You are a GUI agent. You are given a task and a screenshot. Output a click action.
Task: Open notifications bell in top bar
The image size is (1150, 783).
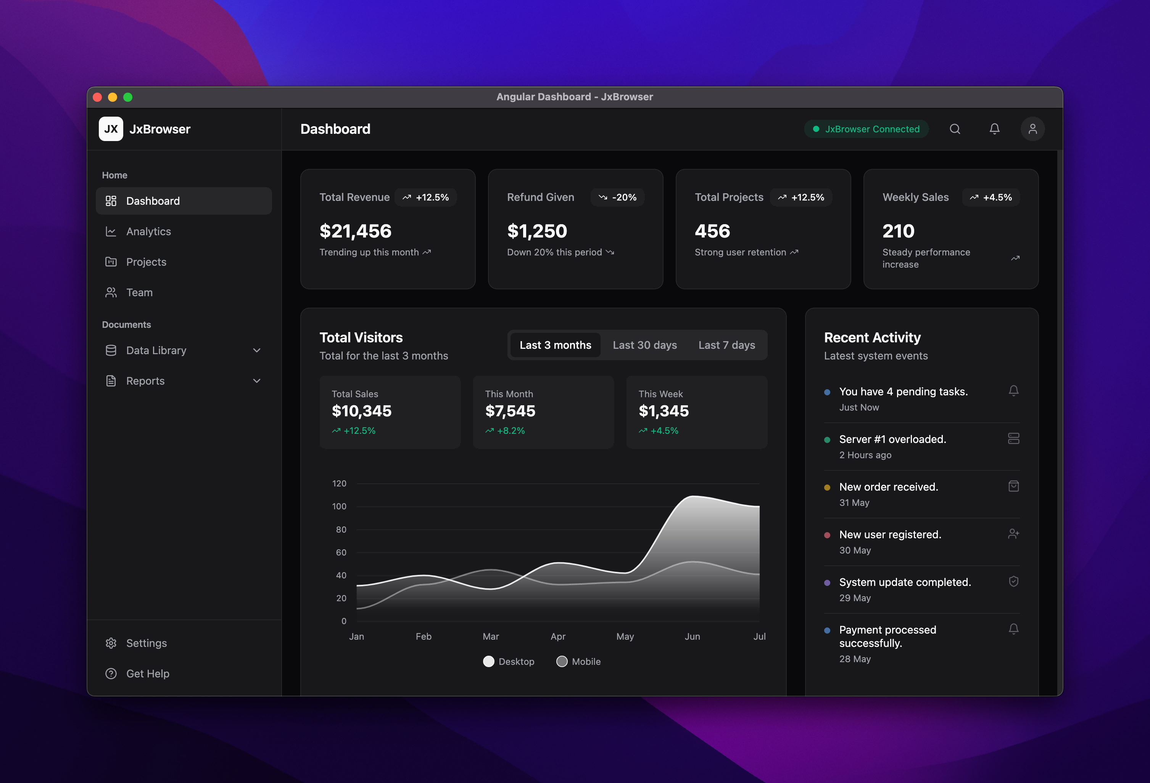pyautogui.click(x=994, y=129)
